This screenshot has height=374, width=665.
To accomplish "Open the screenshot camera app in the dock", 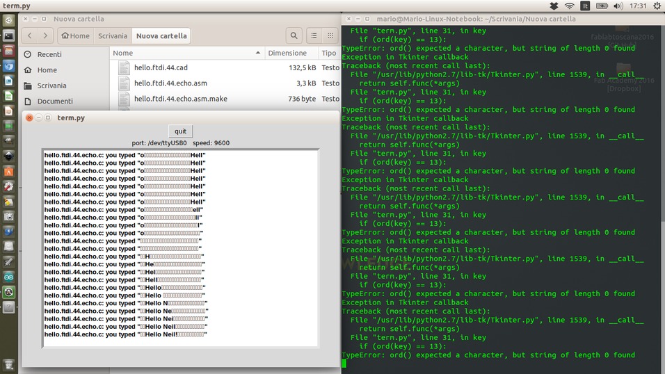I will pyautogui.click(x=9, y=217).
